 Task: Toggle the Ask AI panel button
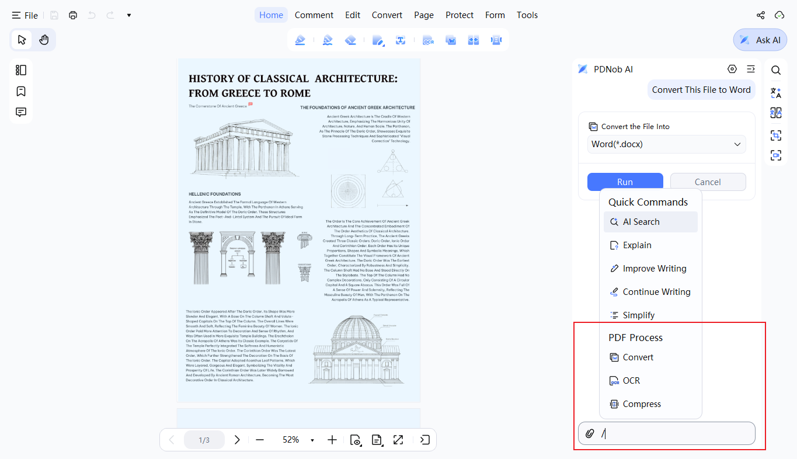(x=760, y=40)
